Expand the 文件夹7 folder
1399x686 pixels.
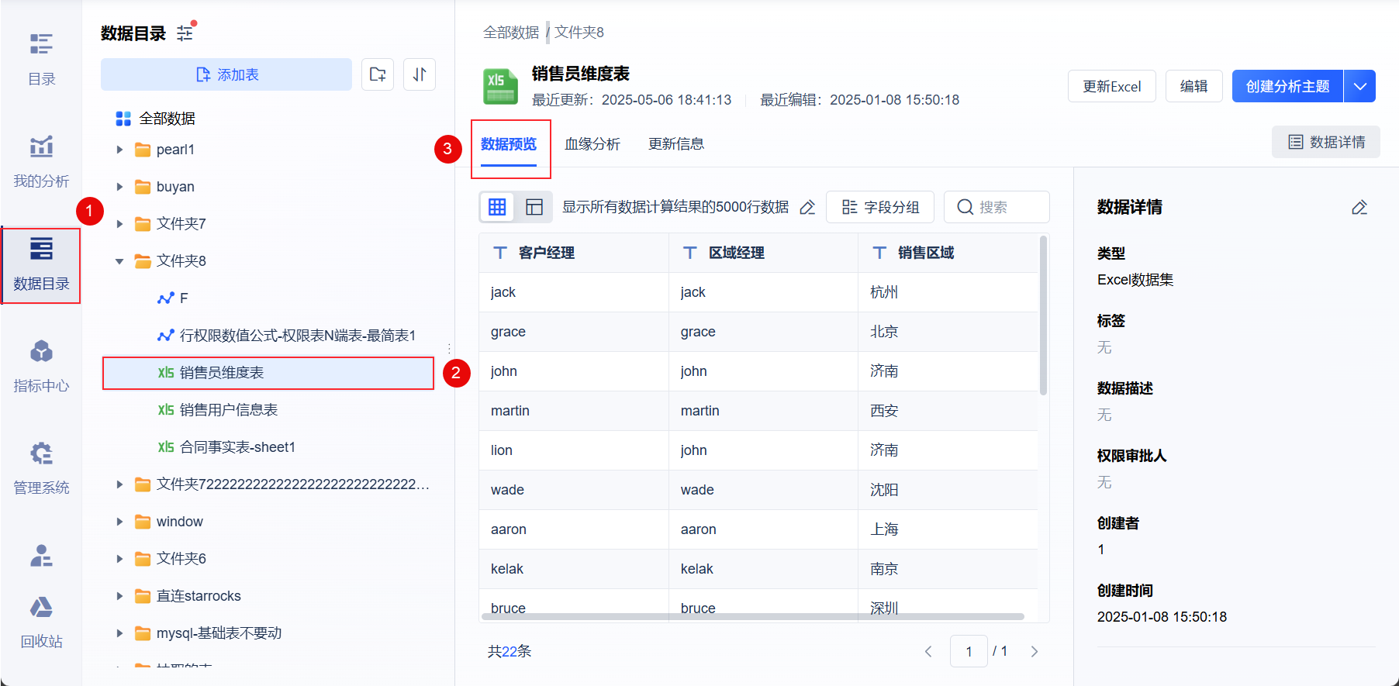point(119,224)
